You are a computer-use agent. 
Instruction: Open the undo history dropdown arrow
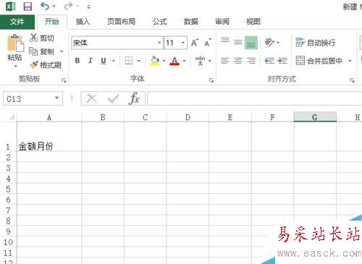click(54, 7)
